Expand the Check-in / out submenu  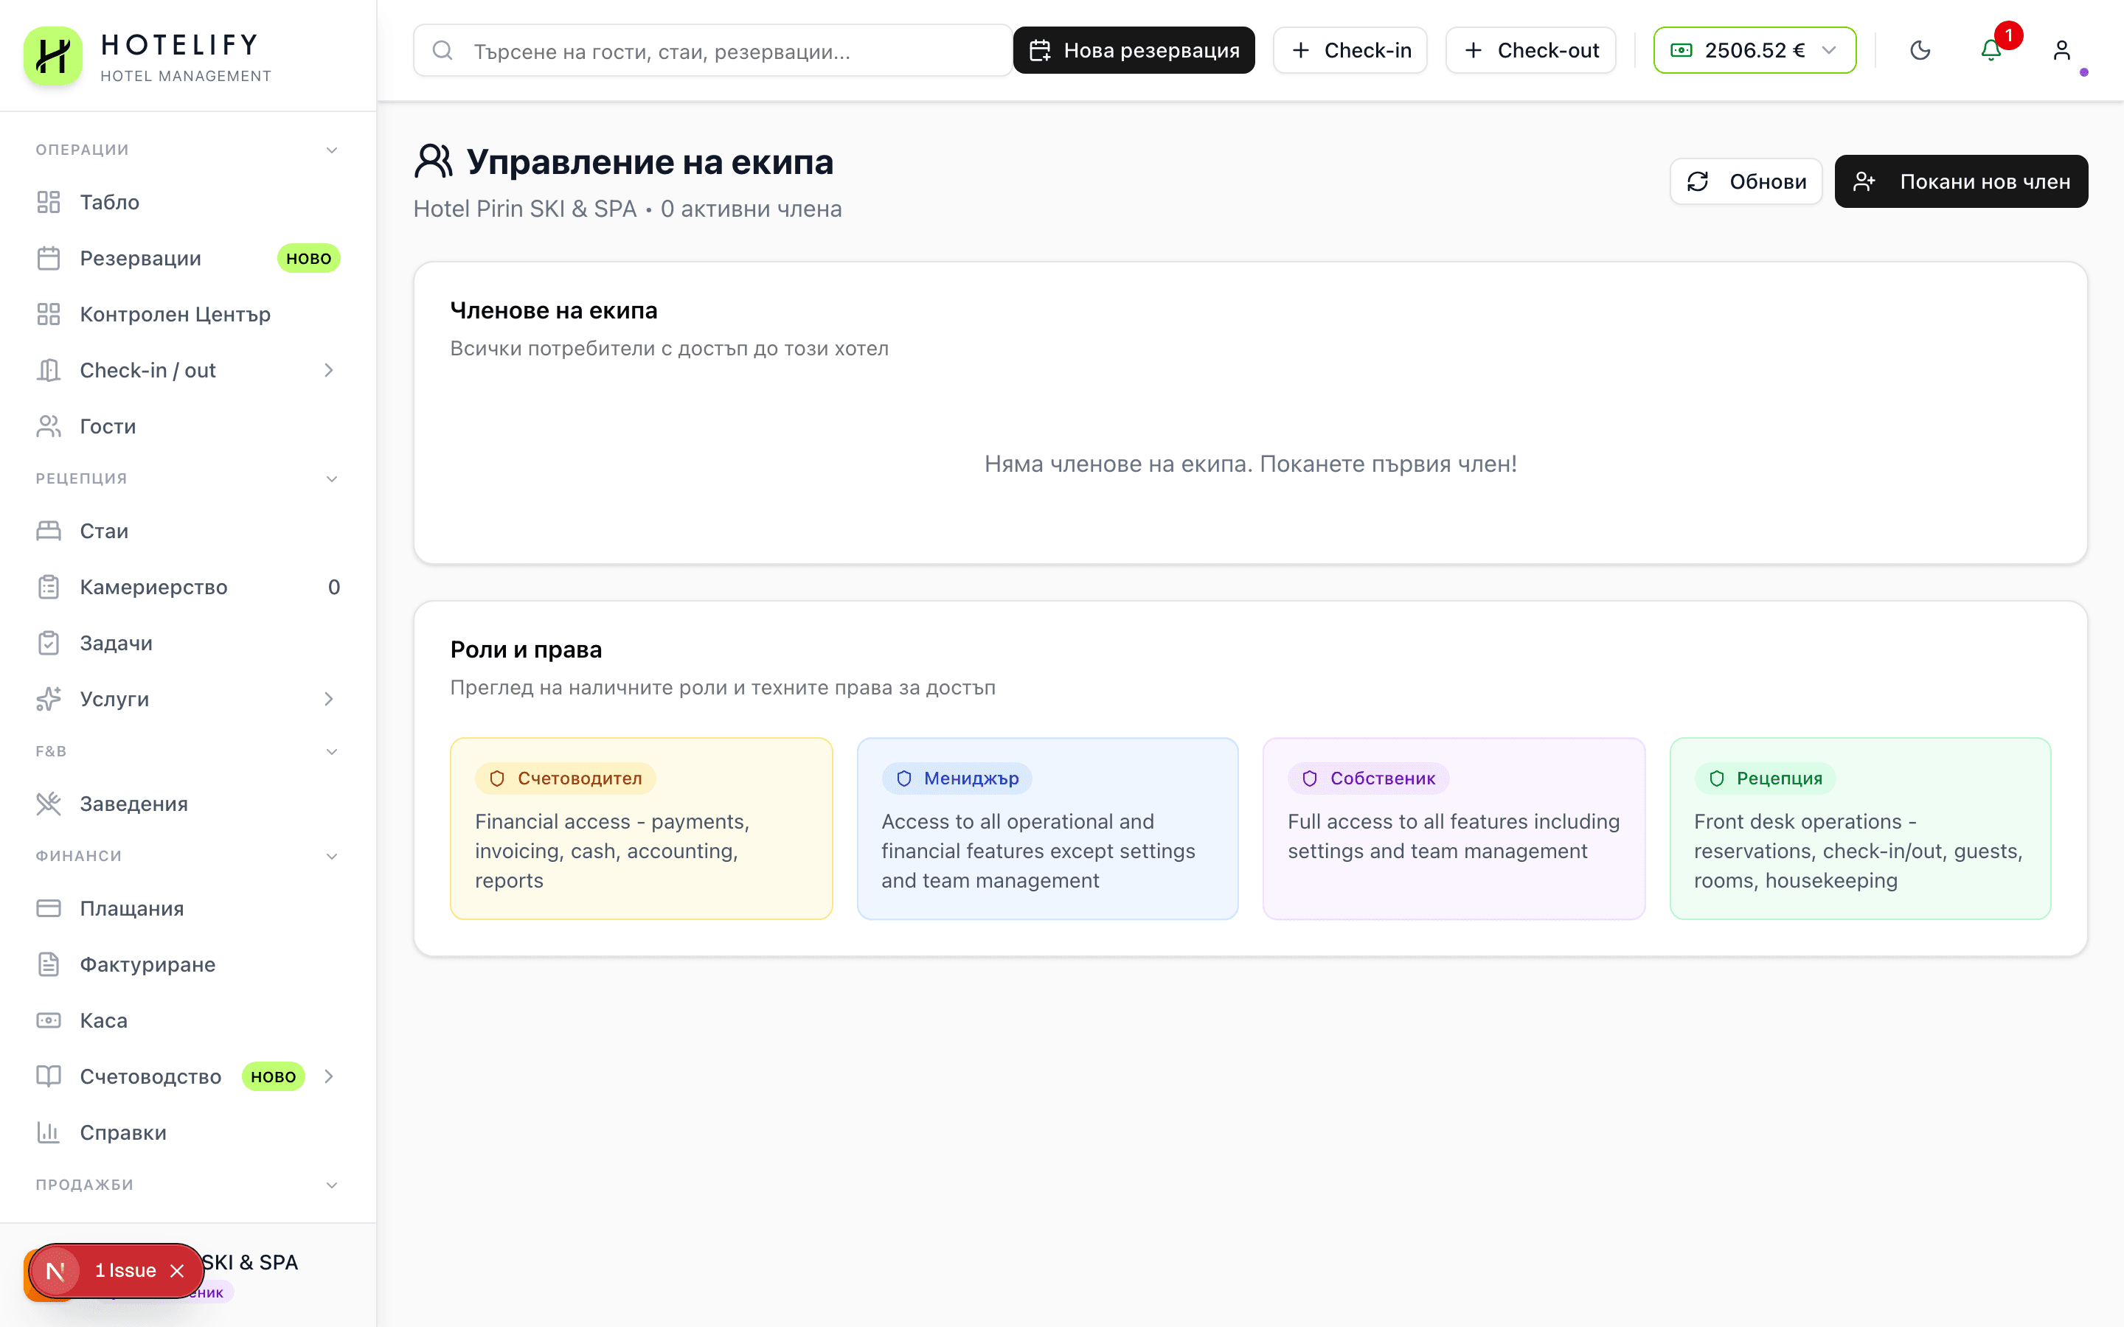pyautogui.click(x=328, y=370)
